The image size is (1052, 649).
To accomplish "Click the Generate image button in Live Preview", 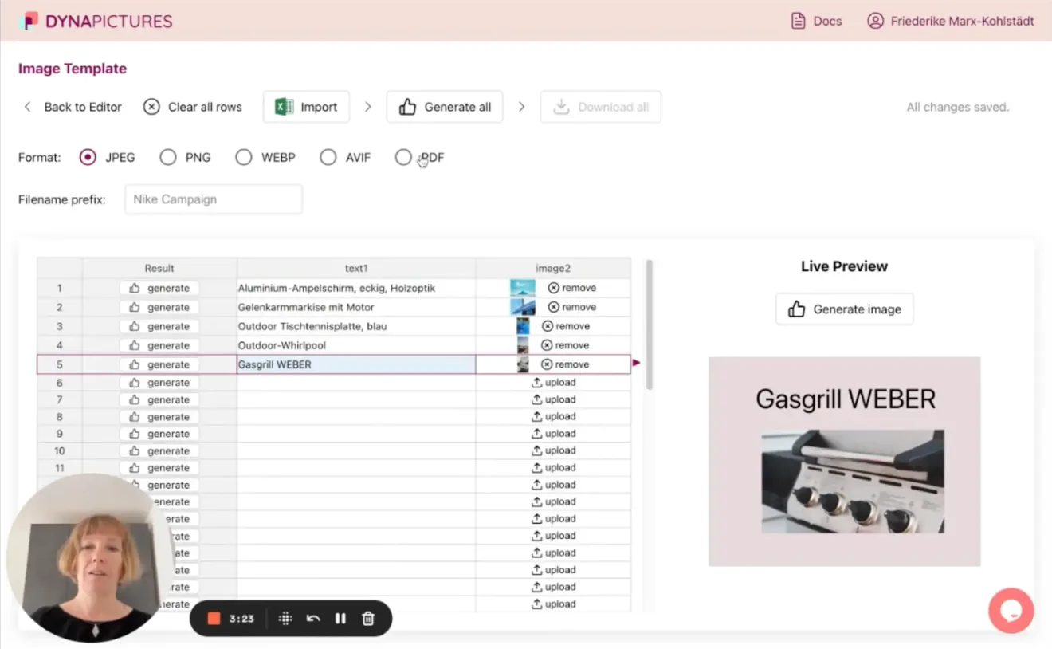I will [844, 309].
